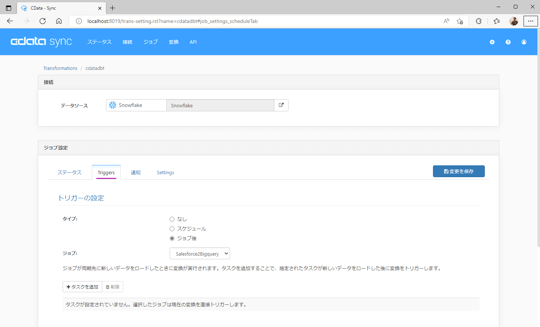
Task: Open the user account icon in header
Action: tap(524, 42)
